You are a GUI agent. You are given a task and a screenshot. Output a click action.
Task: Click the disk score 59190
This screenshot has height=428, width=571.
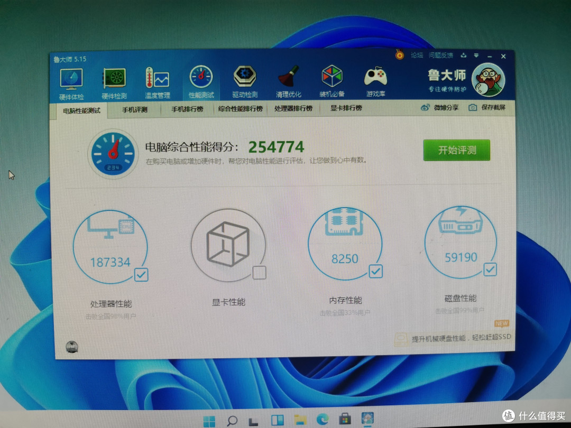pyautogui.click(x=461, y=257)
